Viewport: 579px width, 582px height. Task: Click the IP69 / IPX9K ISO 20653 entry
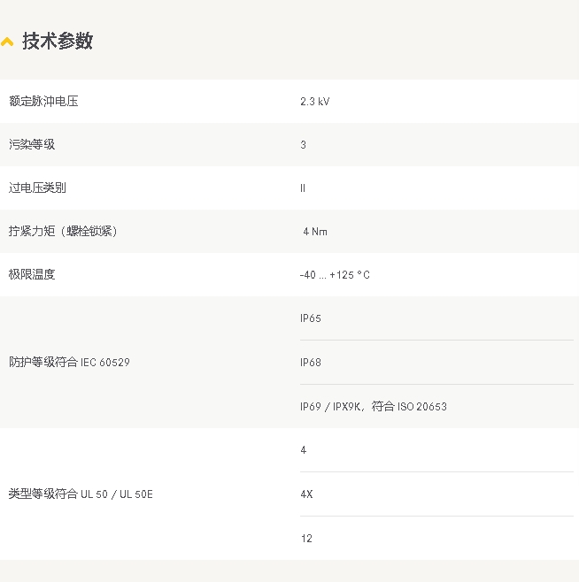pos(374,407)
